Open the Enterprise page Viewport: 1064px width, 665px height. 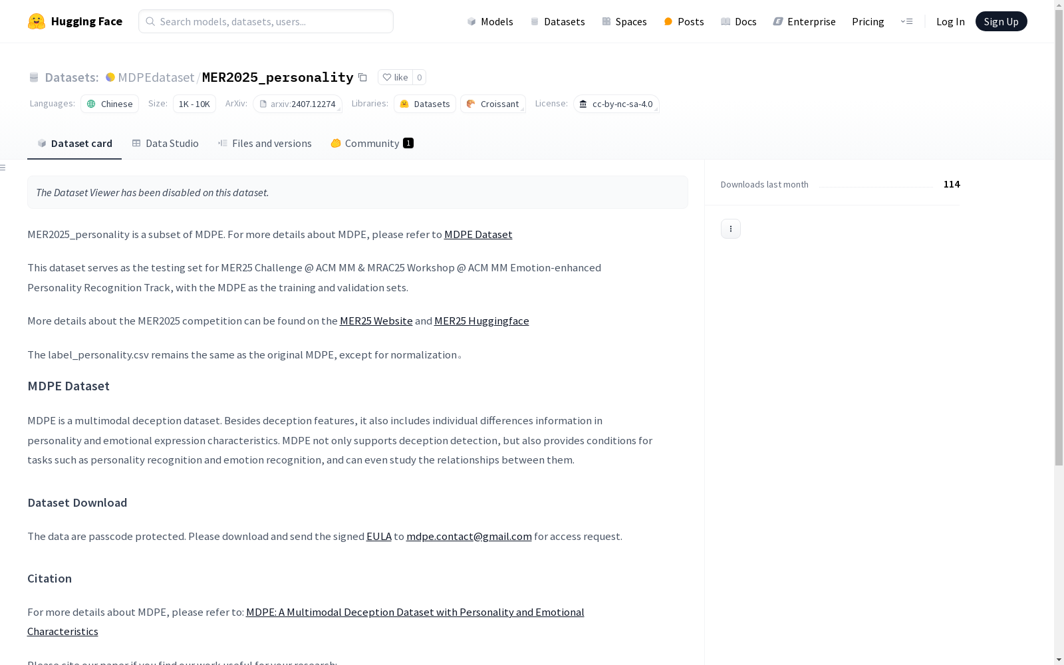coord(804,21)
